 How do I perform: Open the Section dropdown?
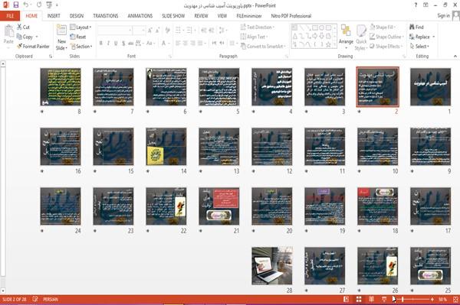[81, 46]
